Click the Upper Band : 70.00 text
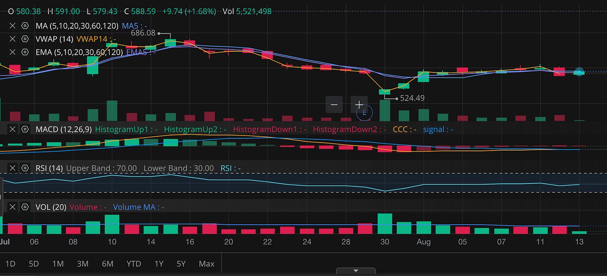Image resolution: width=607 pixels, height=276 pixels. point(101,168)
